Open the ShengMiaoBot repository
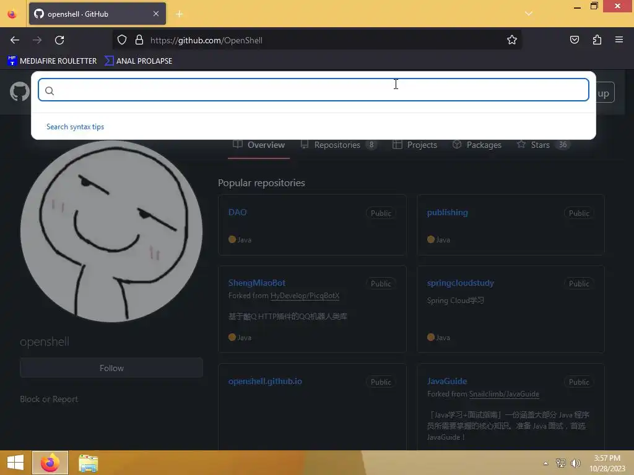Image resolution: width=634 pixels, height=475 pixels. coord(257,283)
